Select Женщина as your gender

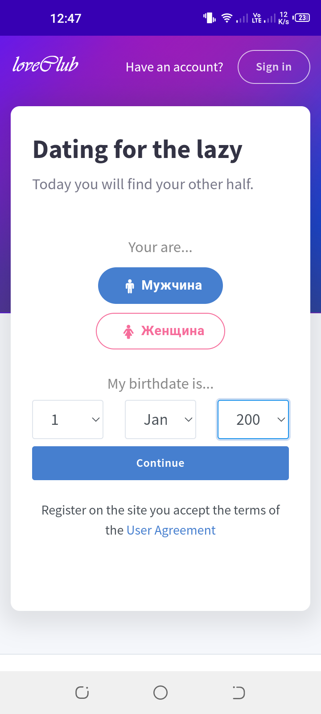click(x=160, y=331)
